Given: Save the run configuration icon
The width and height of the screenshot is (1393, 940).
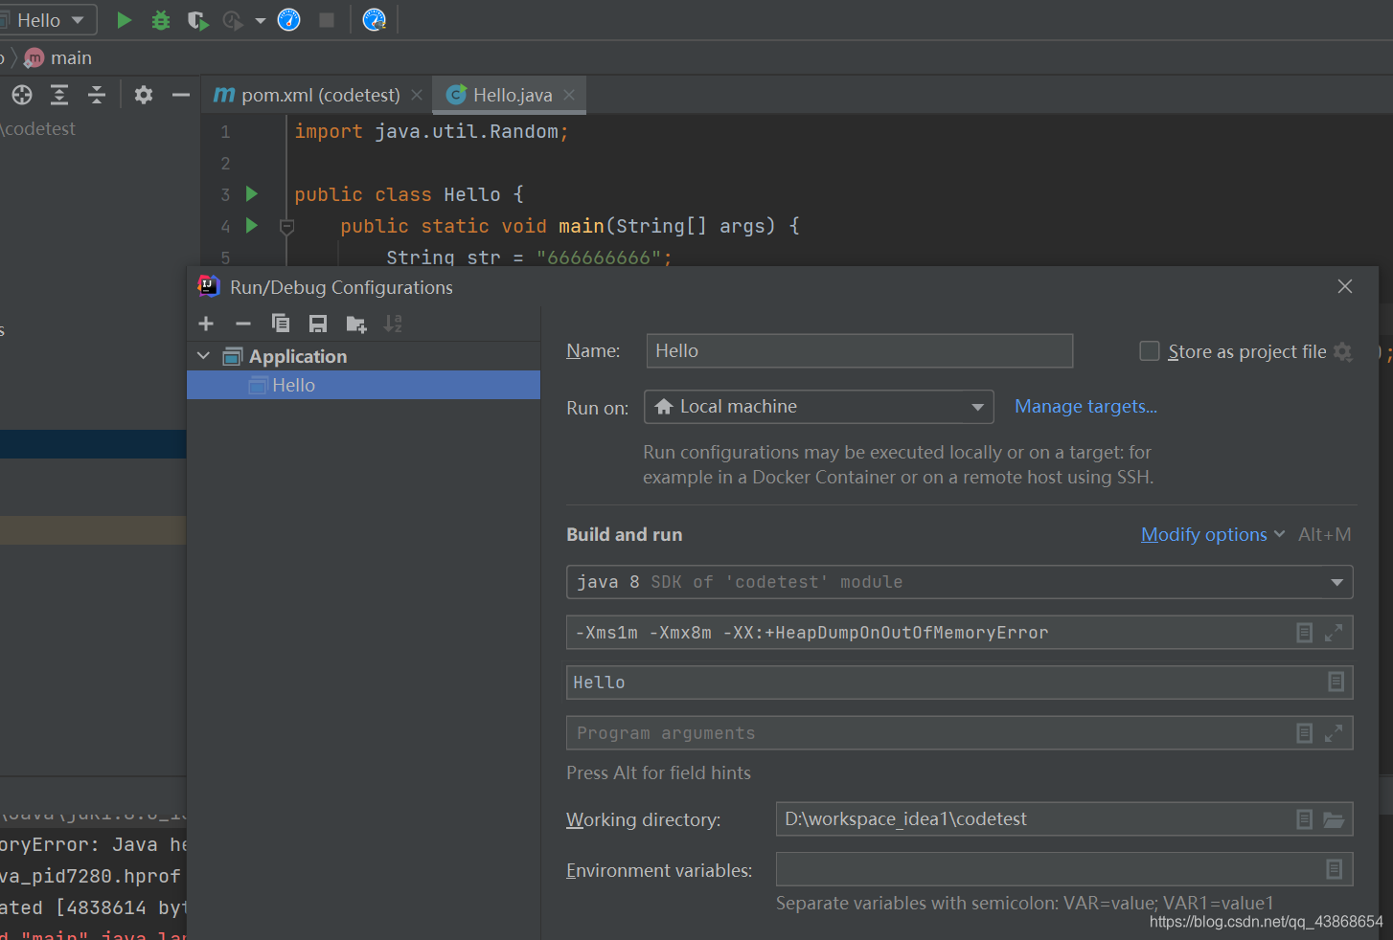Looking at the screenshot, I should click(x=318, y=324).
